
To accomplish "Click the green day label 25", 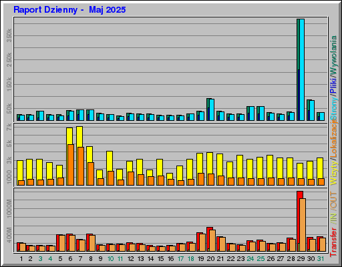I will [261, 259].
